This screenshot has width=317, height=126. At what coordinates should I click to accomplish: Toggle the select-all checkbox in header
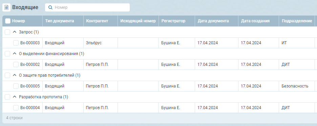pyautogui.click(x=8, y=21)
